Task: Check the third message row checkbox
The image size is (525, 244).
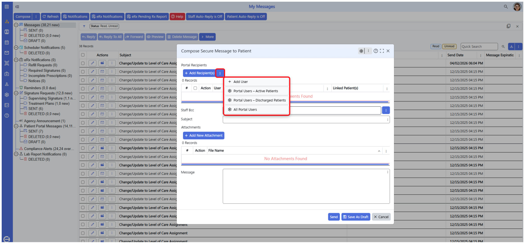Action: click(x=83, y=80)
